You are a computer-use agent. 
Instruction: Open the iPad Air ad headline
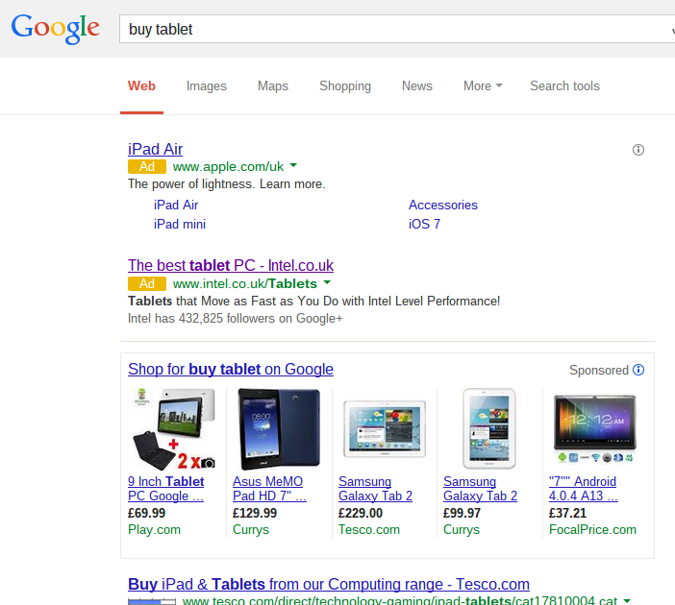(x=155, y=149)
